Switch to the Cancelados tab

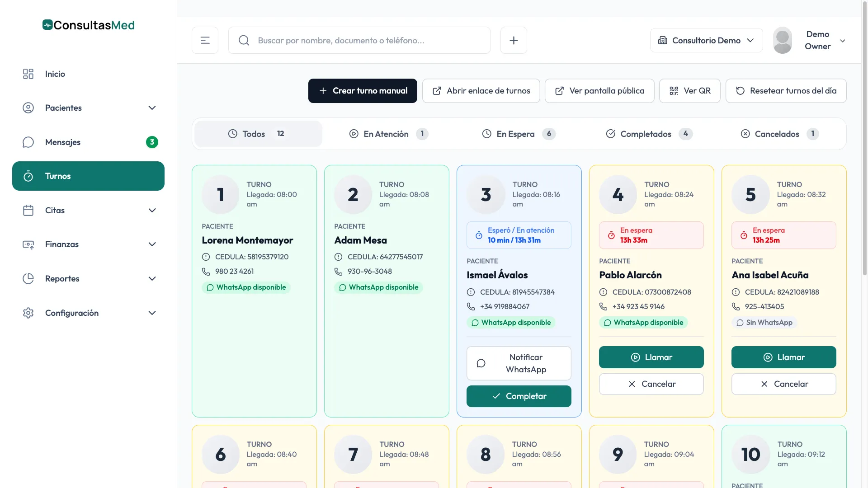780,134
